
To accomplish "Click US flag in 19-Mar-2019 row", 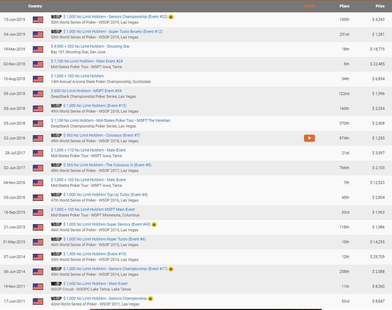I will 38,49.
